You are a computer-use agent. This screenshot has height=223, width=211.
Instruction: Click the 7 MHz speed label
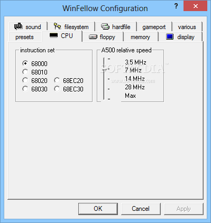pyautogui.click(x=133, y=70)
